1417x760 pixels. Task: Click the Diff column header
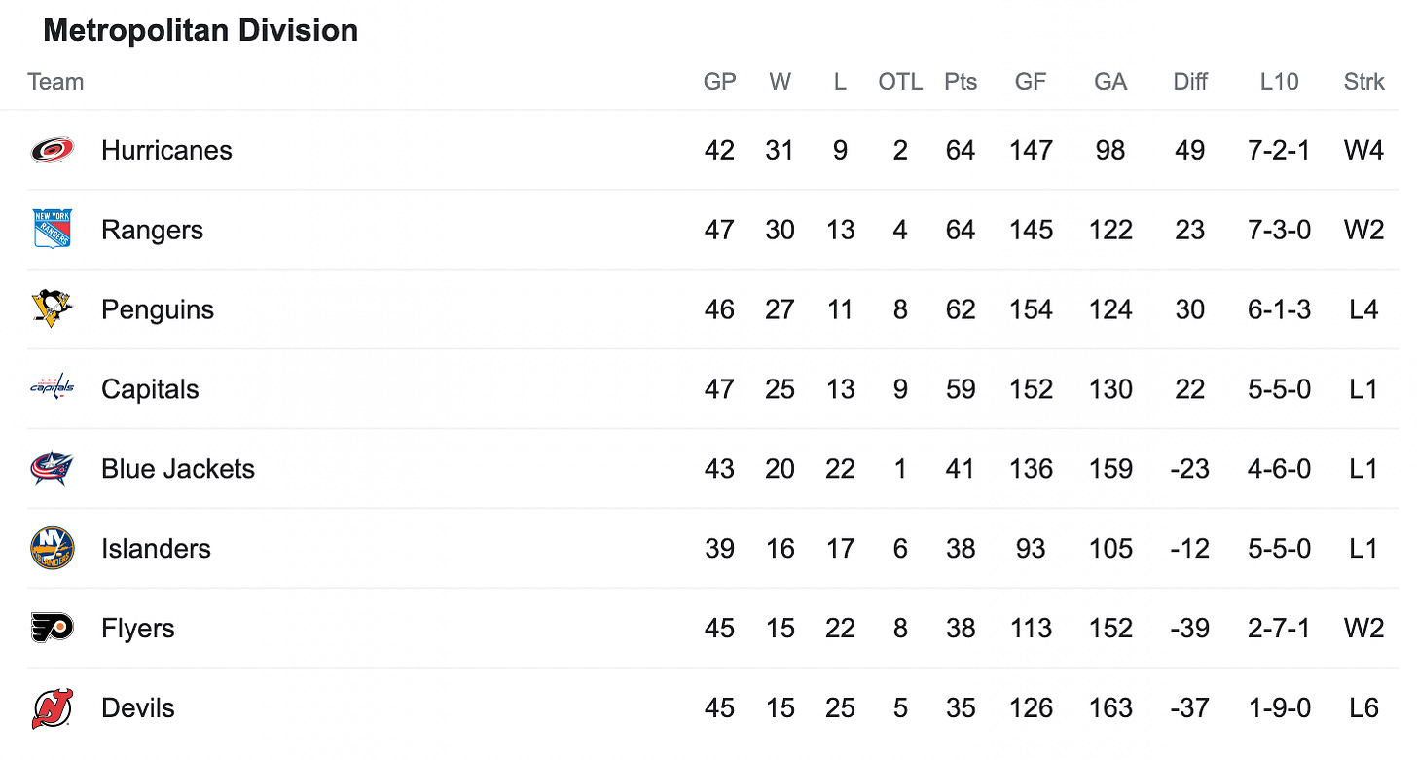click(x=1190, y=82)
